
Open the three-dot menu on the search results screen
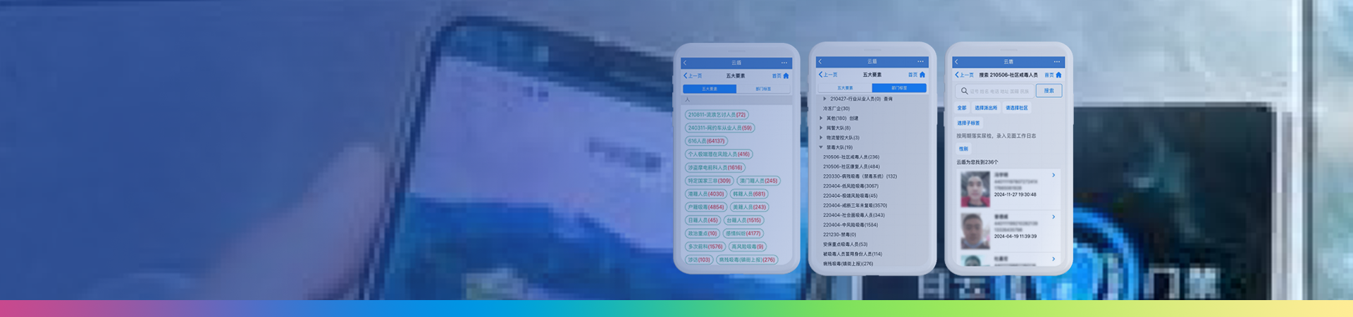[x=1056, y=62]
